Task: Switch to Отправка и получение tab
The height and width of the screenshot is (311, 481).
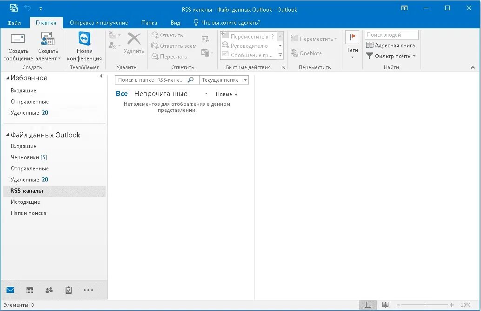Action: [99, 23]
